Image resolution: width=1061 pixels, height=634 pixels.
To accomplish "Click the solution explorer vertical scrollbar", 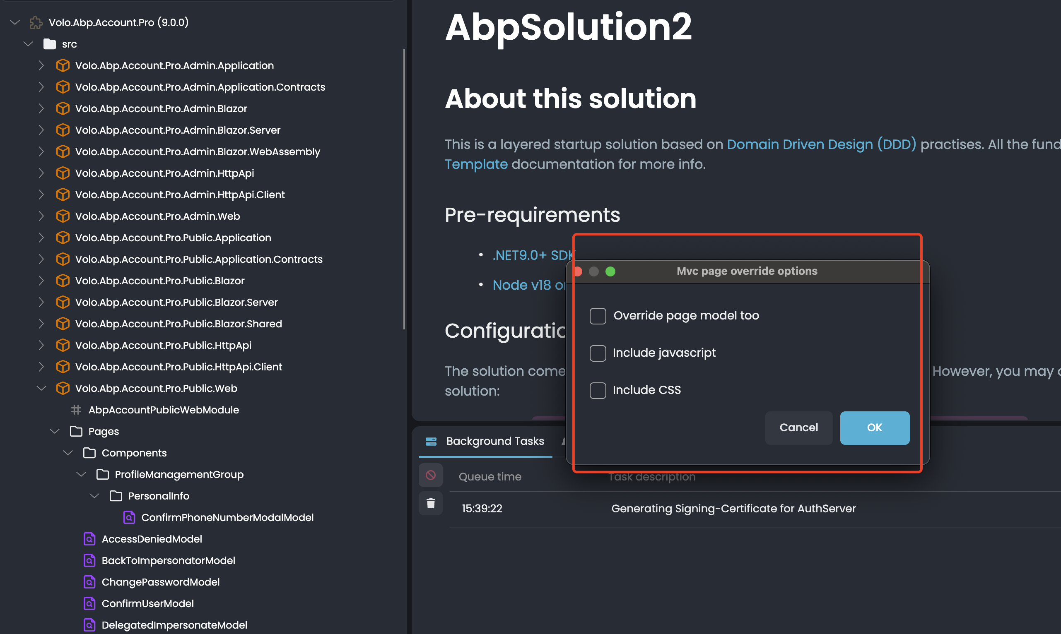I will coord(404,188).
